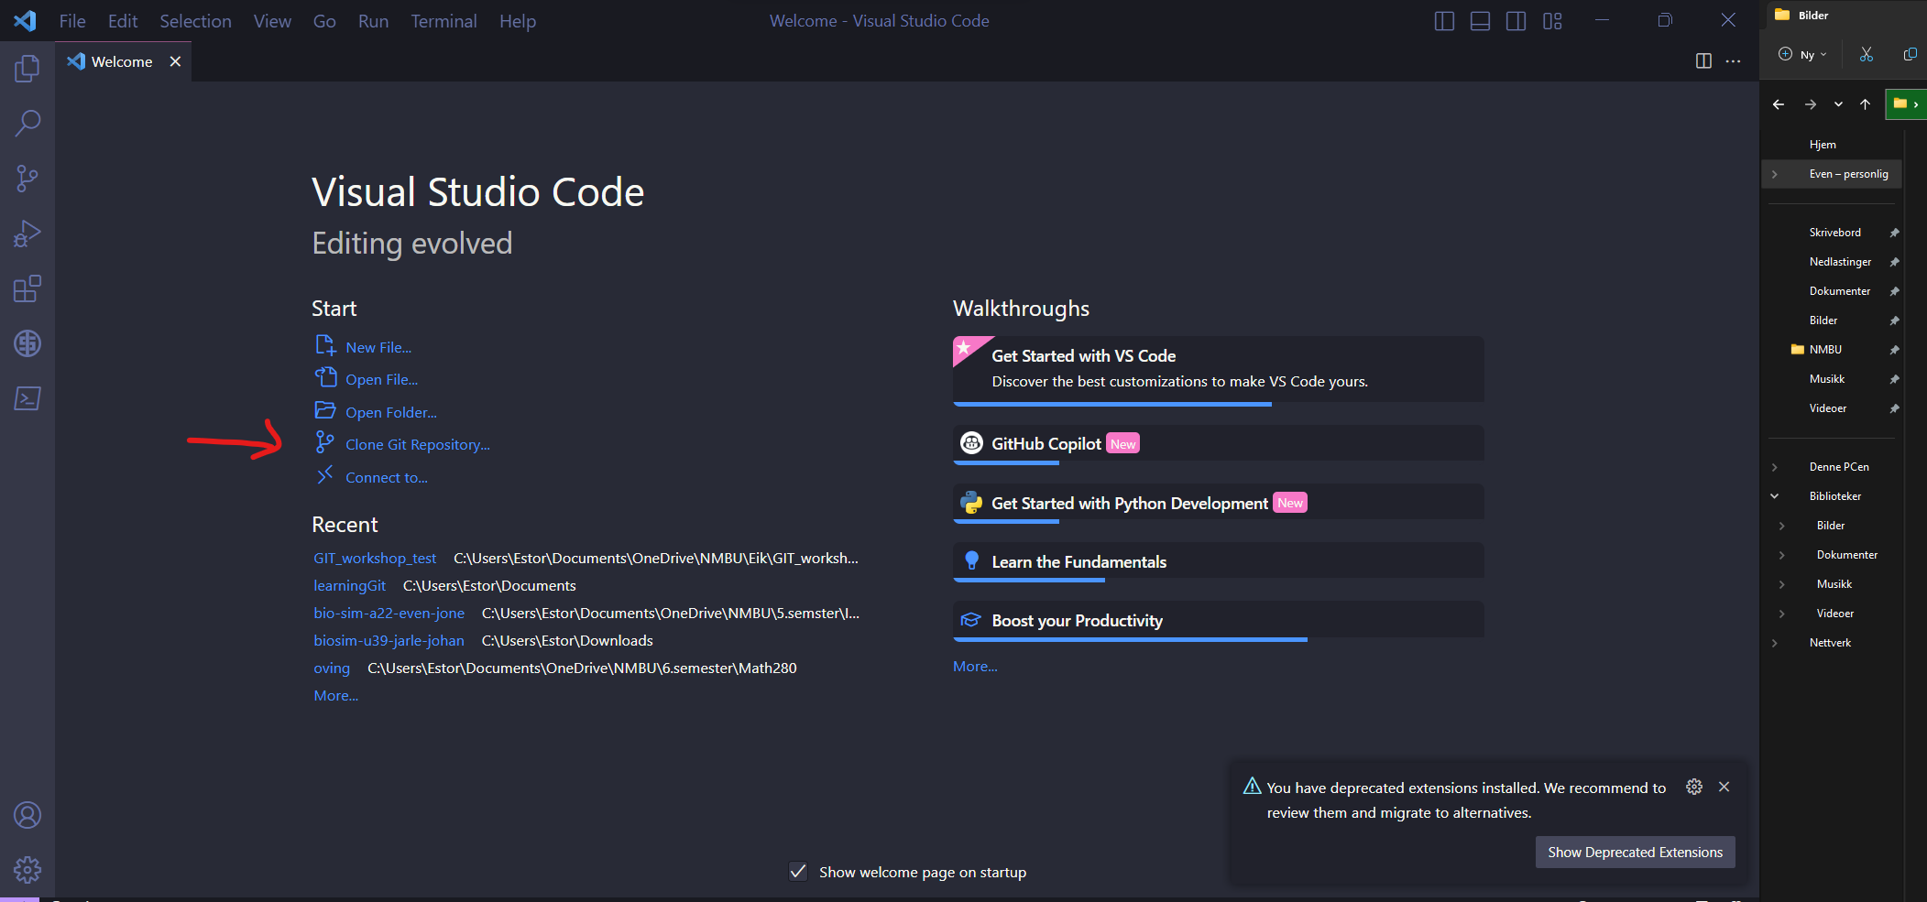Open GitHub Copilot walkthrough
The height and width of the screenshot is (902, 1927).
pyautogui.click(x=1218, y=444)
